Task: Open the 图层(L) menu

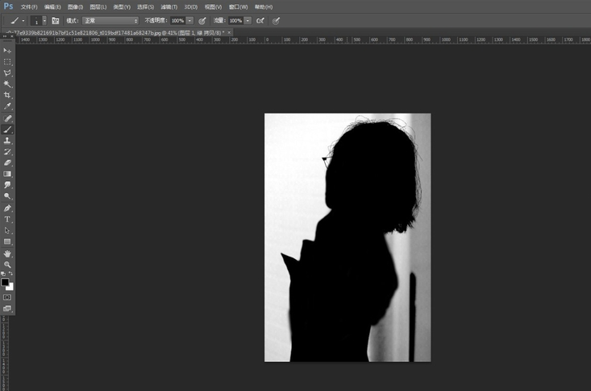Action: (x=99, y=6)
